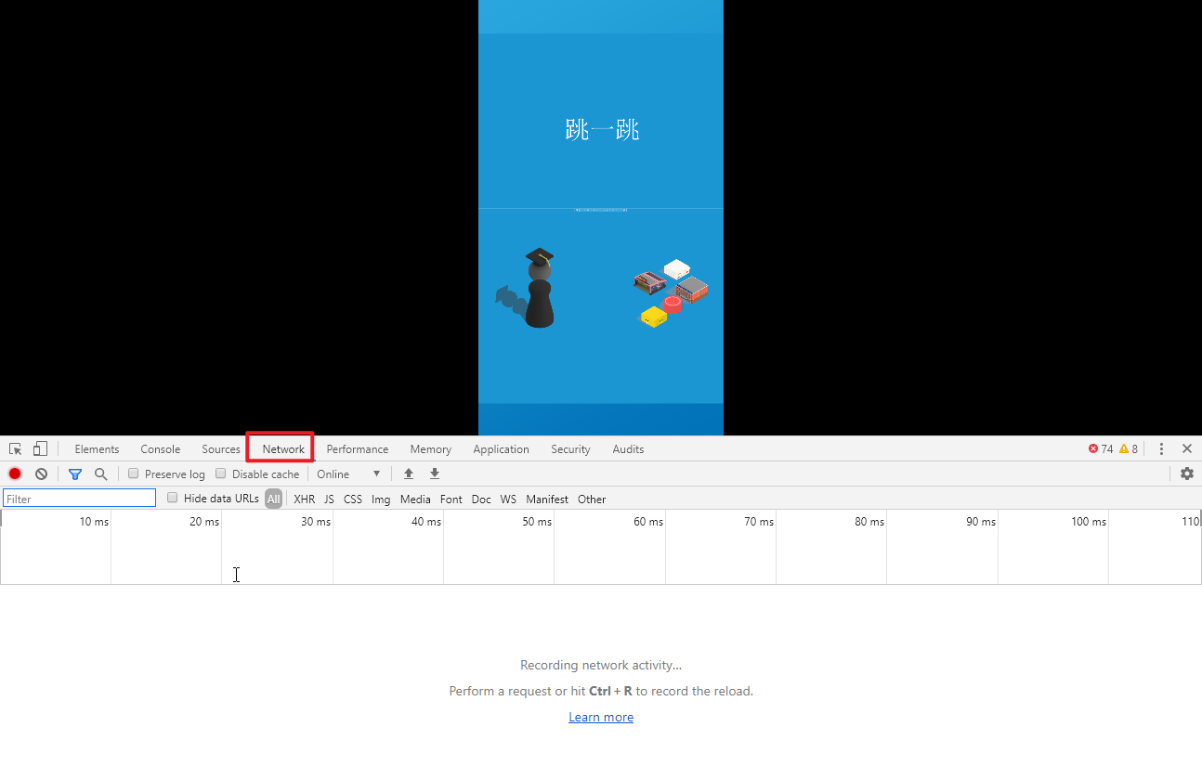
Task: Open the Learn more link
Action: (601, 717)
